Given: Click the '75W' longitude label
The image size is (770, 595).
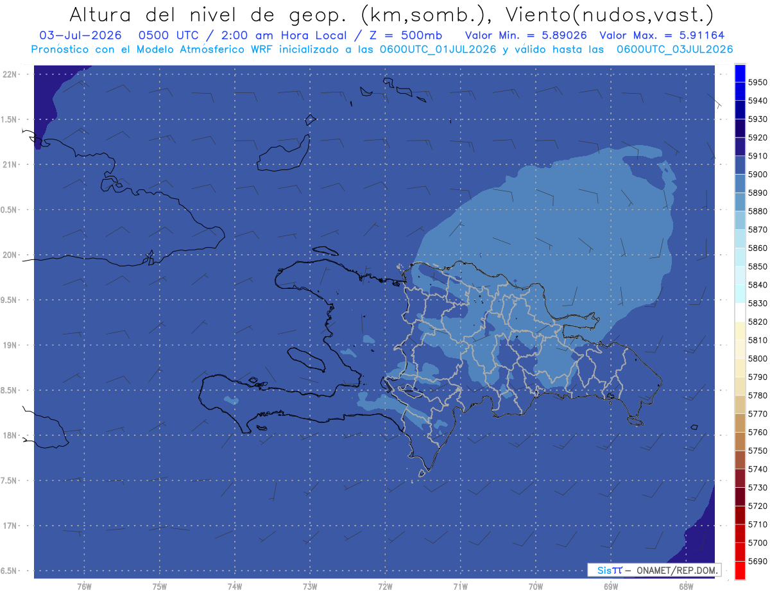Looking at the screenshot, I should point(160,586).
